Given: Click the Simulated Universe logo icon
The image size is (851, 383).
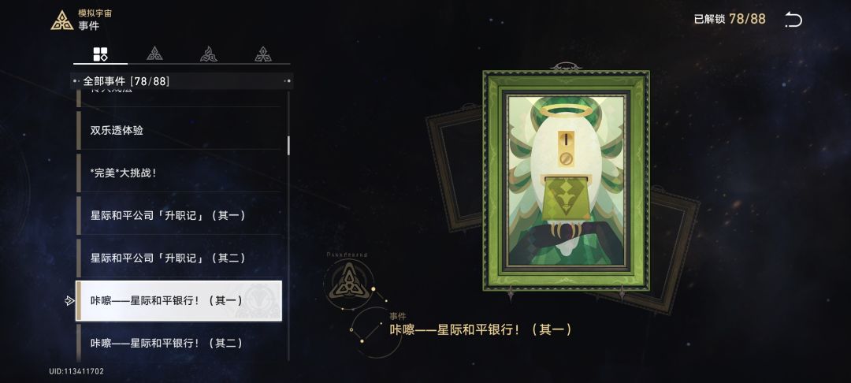Looking at the screenshot, I should (x=62, y=20).
